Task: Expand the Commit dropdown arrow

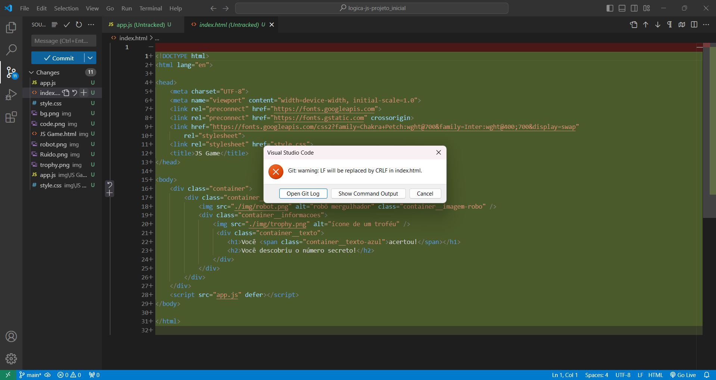Action: 90,58
